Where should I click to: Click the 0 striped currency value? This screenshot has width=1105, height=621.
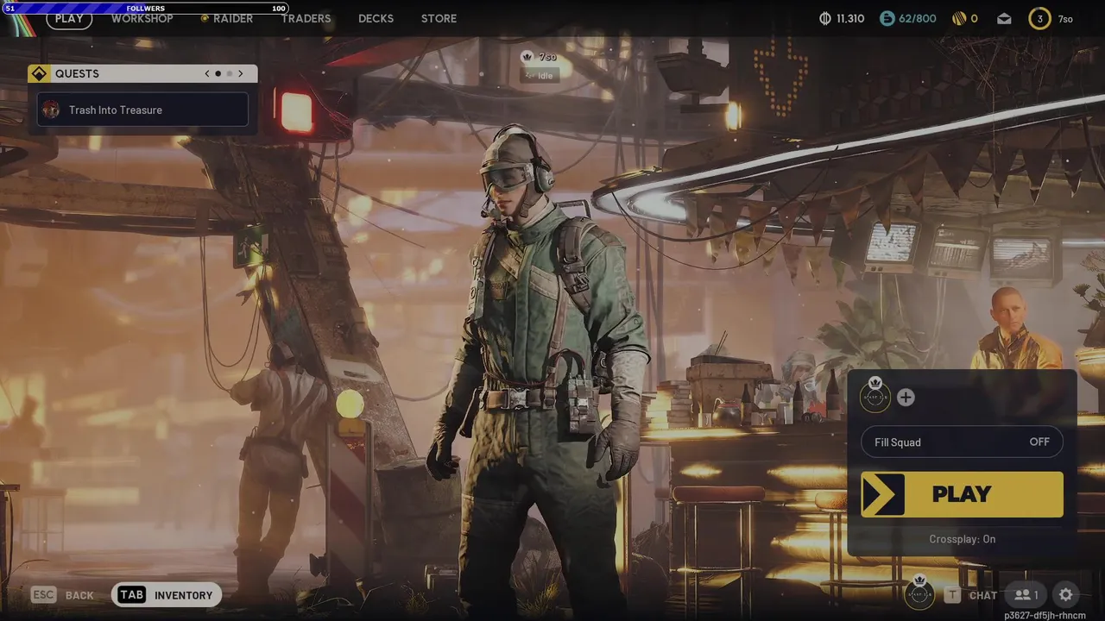point(975,18)
